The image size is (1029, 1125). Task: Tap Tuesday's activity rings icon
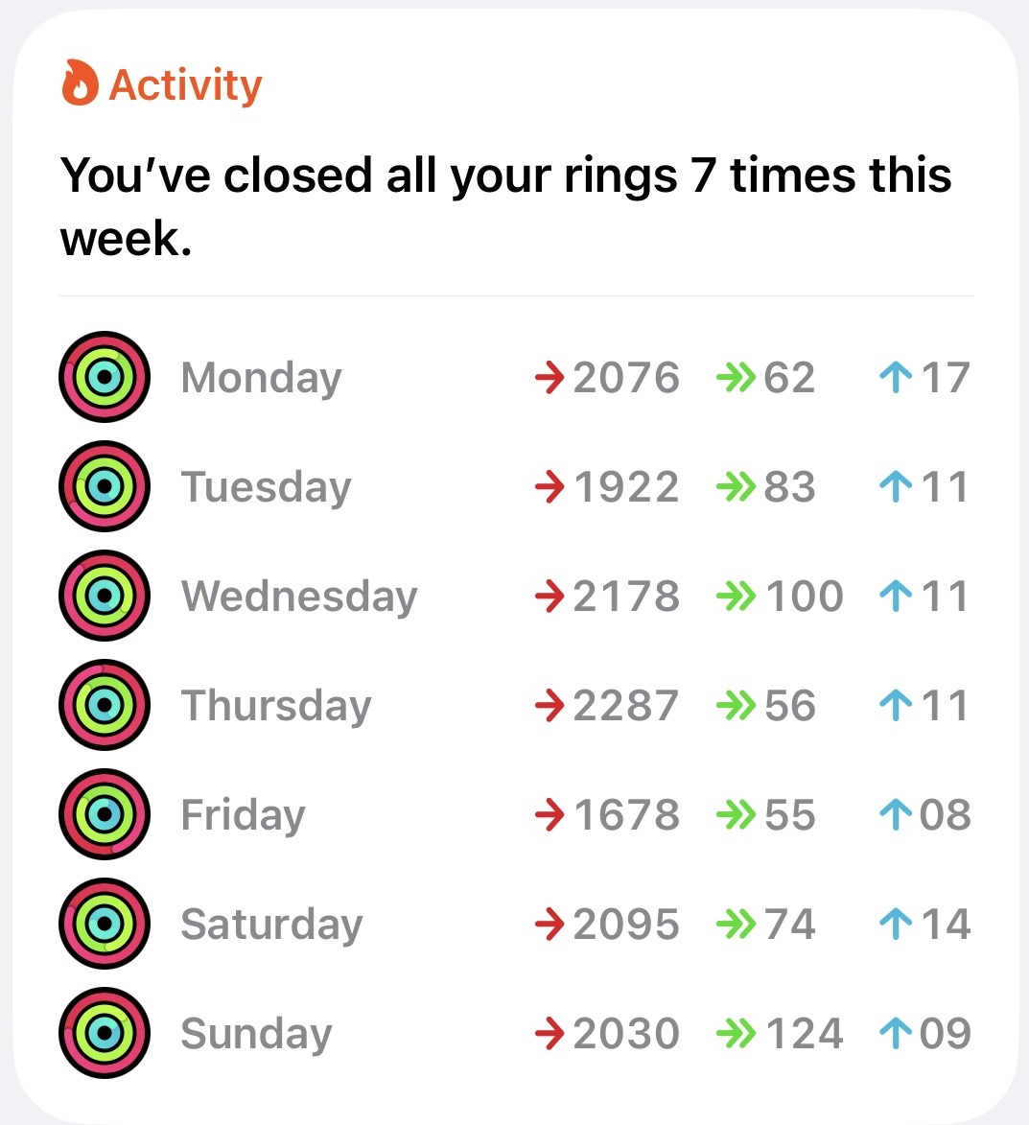(x=105, y=486)
